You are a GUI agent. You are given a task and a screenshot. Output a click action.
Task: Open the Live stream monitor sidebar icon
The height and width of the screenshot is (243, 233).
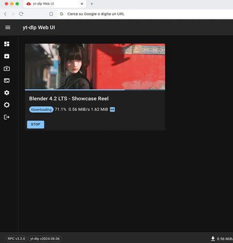7,68
